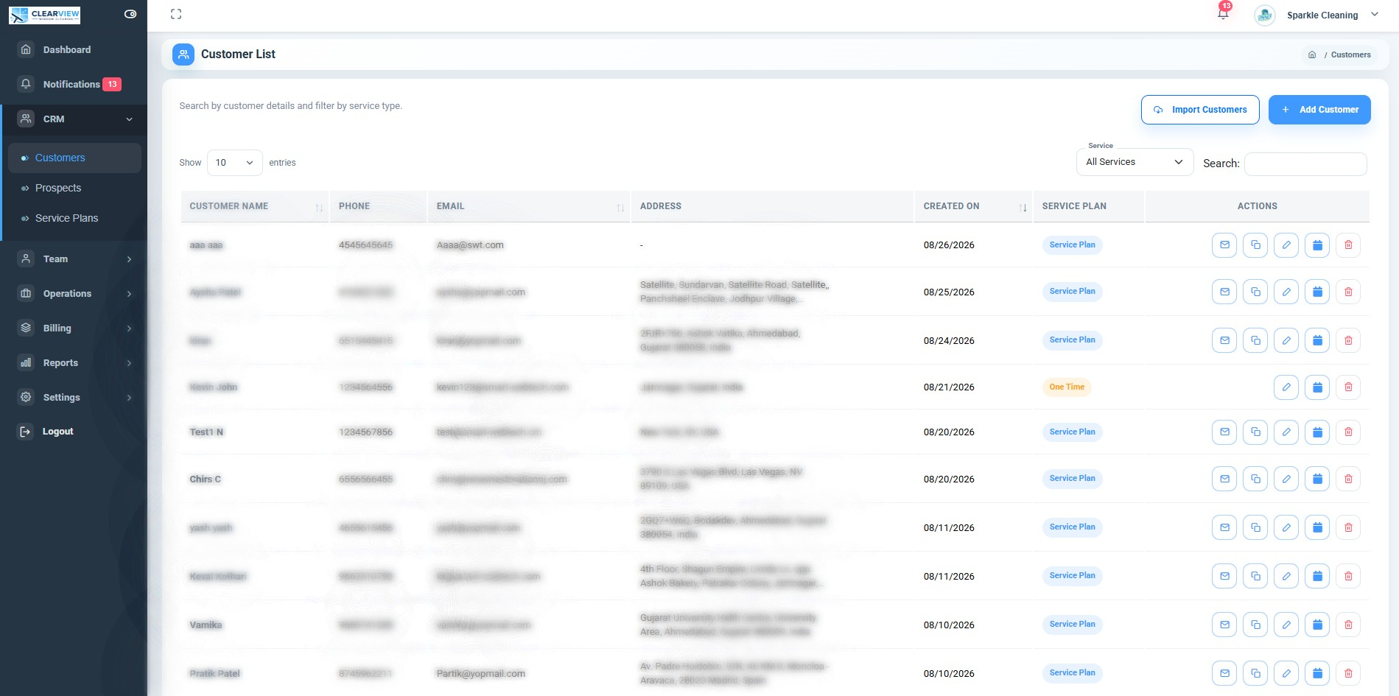Click One Time badge for Kevin John

(1067, 387)
